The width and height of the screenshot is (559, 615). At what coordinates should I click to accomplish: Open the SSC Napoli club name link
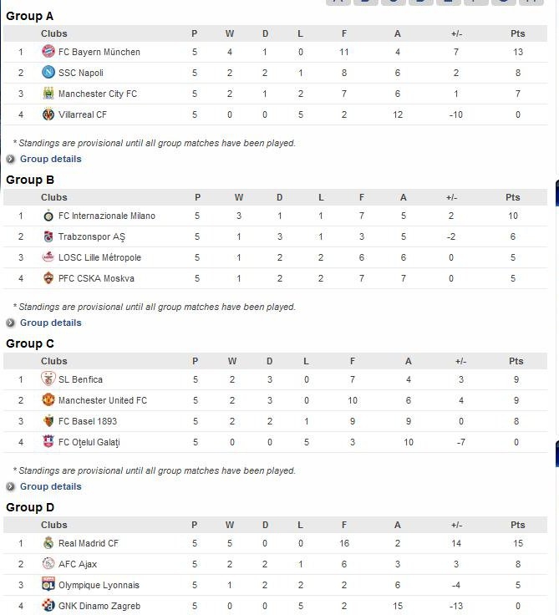(x=81, y=73)
